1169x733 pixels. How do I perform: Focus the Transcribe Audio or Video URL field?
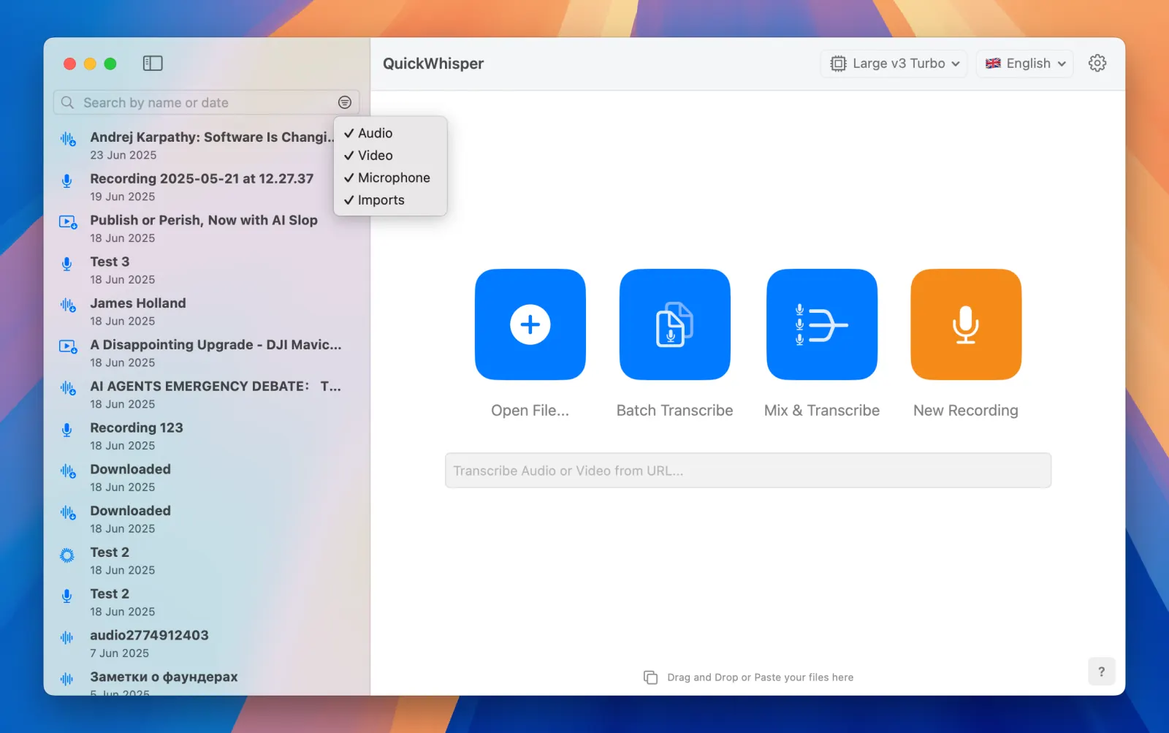coord(748,471)
